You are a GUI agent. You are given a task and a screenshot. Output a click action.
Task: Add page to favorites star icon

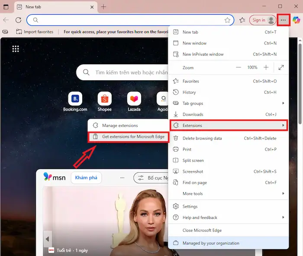pos(227,20)
